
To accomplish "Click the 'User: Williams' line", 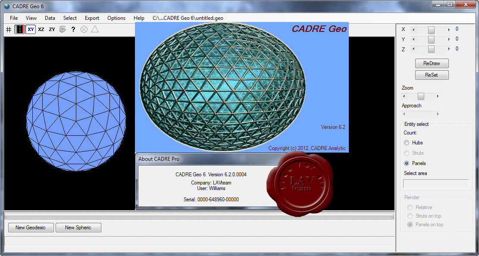I will tap(211, 188).
